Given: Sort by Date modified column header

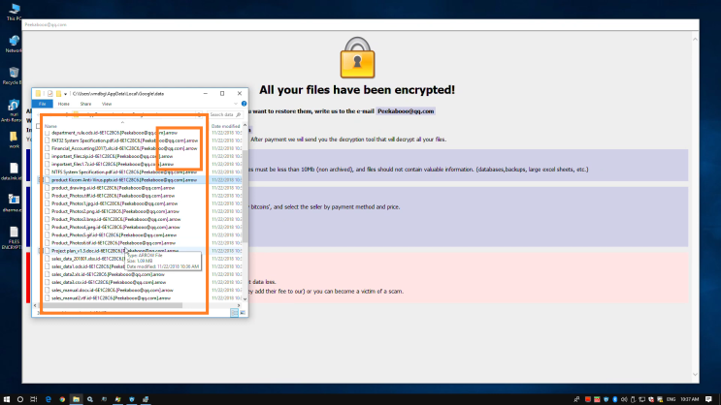Looking at the screenshot, I should pos(226,126).
